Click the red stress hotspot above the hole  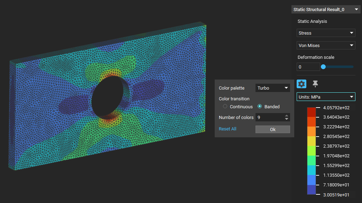click(111, 74)
